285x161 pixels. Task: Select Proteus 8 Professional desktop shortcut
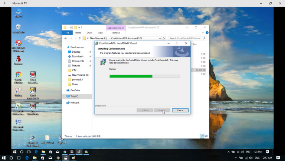tap(33, 141)
